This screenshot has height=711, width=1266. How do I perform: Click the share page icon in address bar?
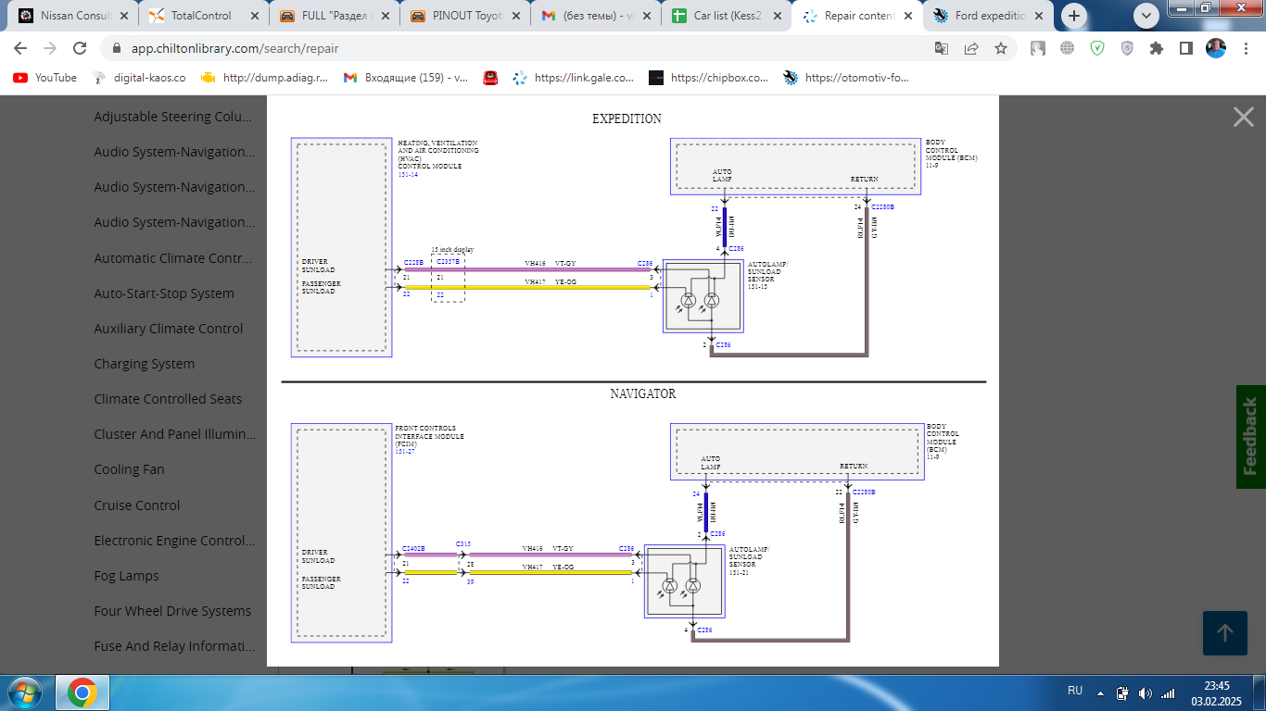point(971,48)
